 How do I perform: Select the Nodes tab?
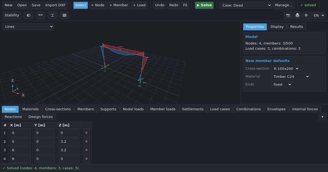(10, 109)
